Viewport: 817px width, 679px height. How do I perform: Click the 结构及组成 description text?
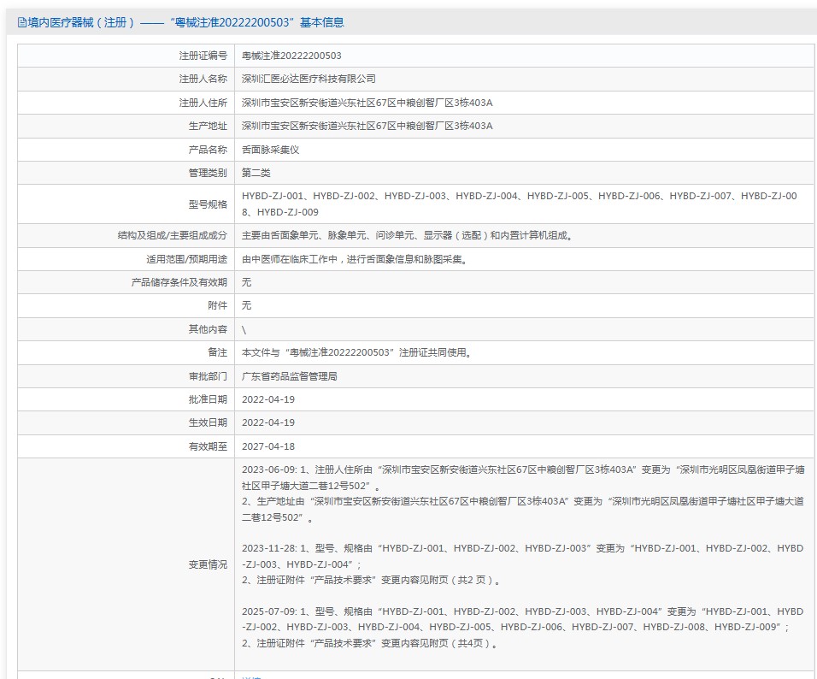tap(408, 236)
